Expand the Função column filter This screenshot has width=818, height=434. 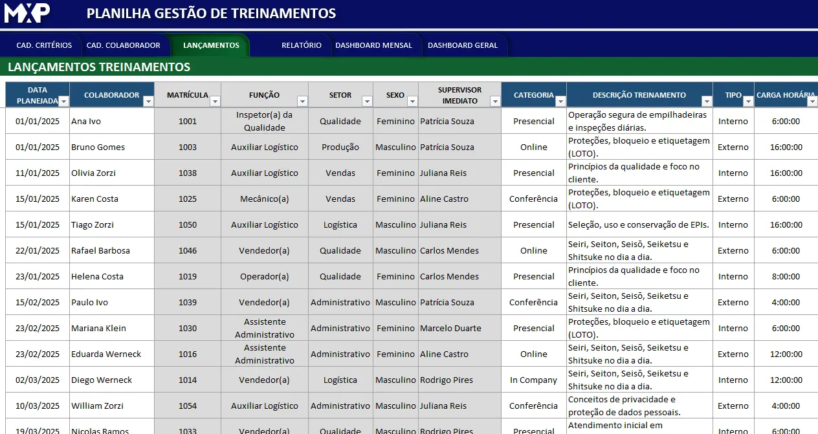tap(302, 101)
